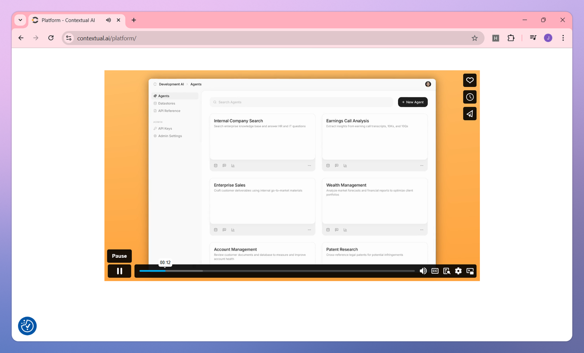Open the chat icon on Earnings Call Analysis
The image size is (584, 353).
coord(336,165)
